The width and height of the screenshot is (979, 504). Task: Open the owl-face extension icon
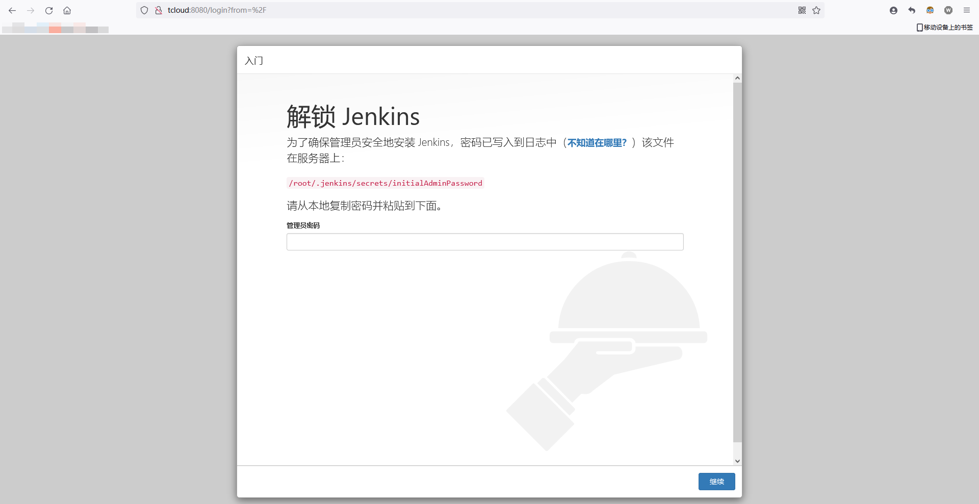(930, 10)
